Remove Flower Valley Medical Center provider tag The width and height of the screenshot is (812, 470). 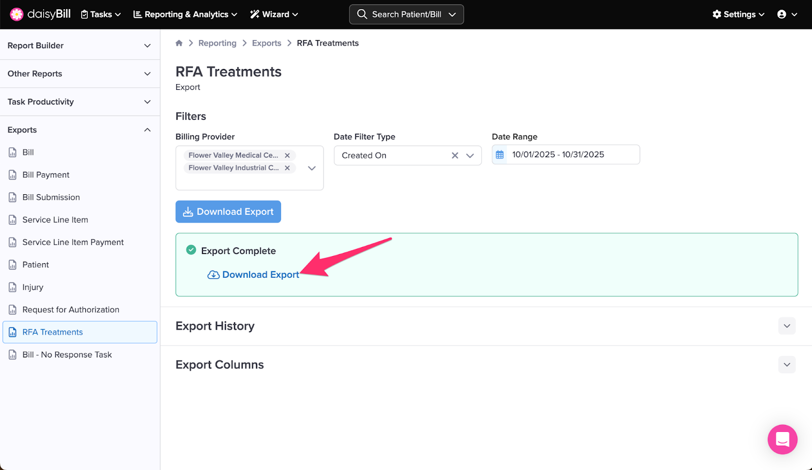pyautogui.click(x=287, y=156)
